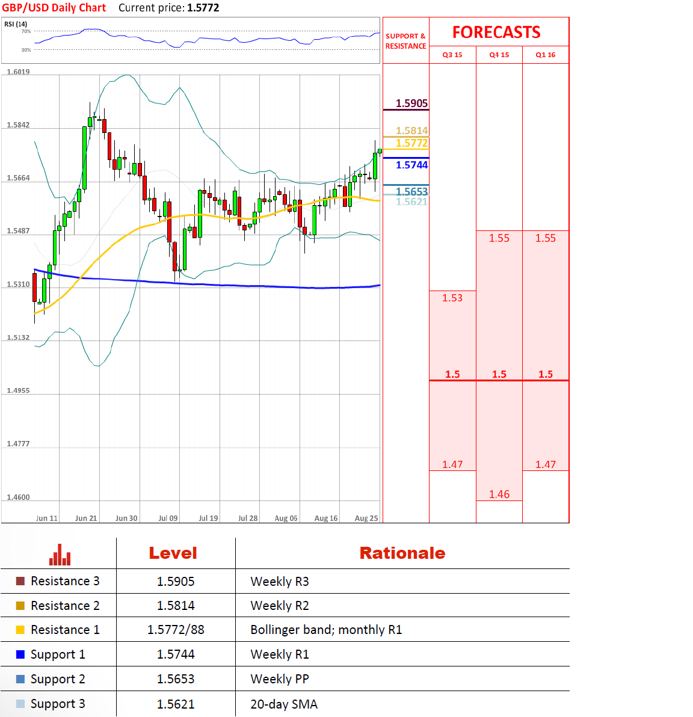Click the 'SUPPORT & RESISTANCE' header
The height and width of the screenshot is (717, 693).
pyautogui.click(x=405, y=41)
